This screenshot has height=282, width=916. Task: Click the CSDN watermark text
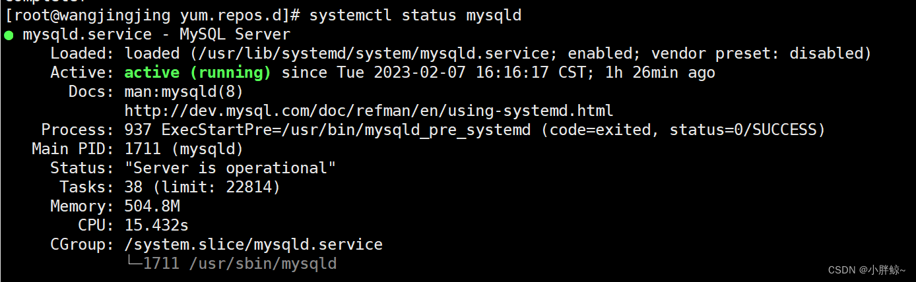[867, 270]
